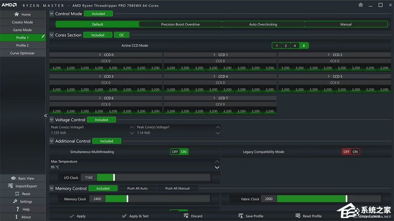Select Auto Overclocking mode
The image size is (394, 221).
click(x=263, y=24)
